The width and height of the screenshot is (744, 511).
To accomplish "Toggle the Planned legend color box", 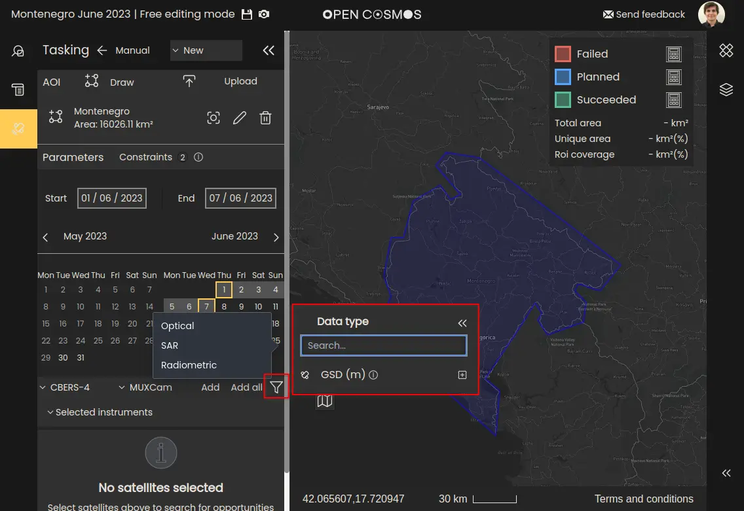I will tap(563, 77).
